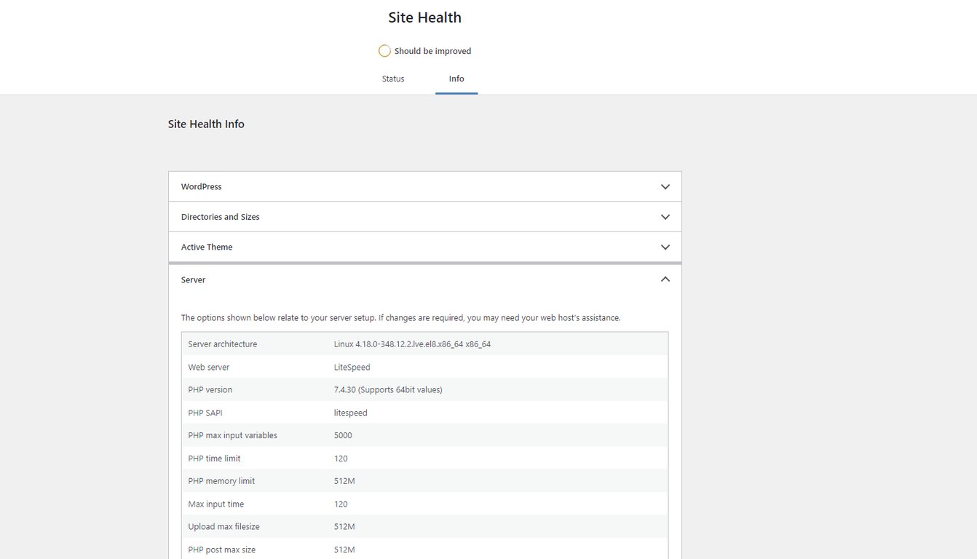Click the chevron icon on Active Theme
The width and height of the screenshot is (977, 559).
point(665,247)
